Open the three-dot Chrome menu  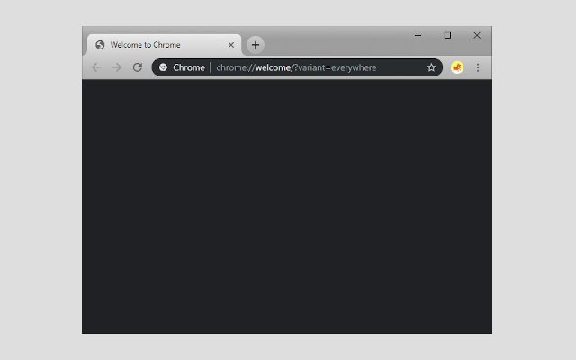(478, 67)
